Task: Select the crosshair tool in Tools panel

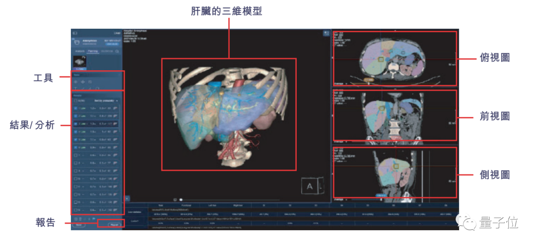Action: pyautogui.click(x=83, y=81)
